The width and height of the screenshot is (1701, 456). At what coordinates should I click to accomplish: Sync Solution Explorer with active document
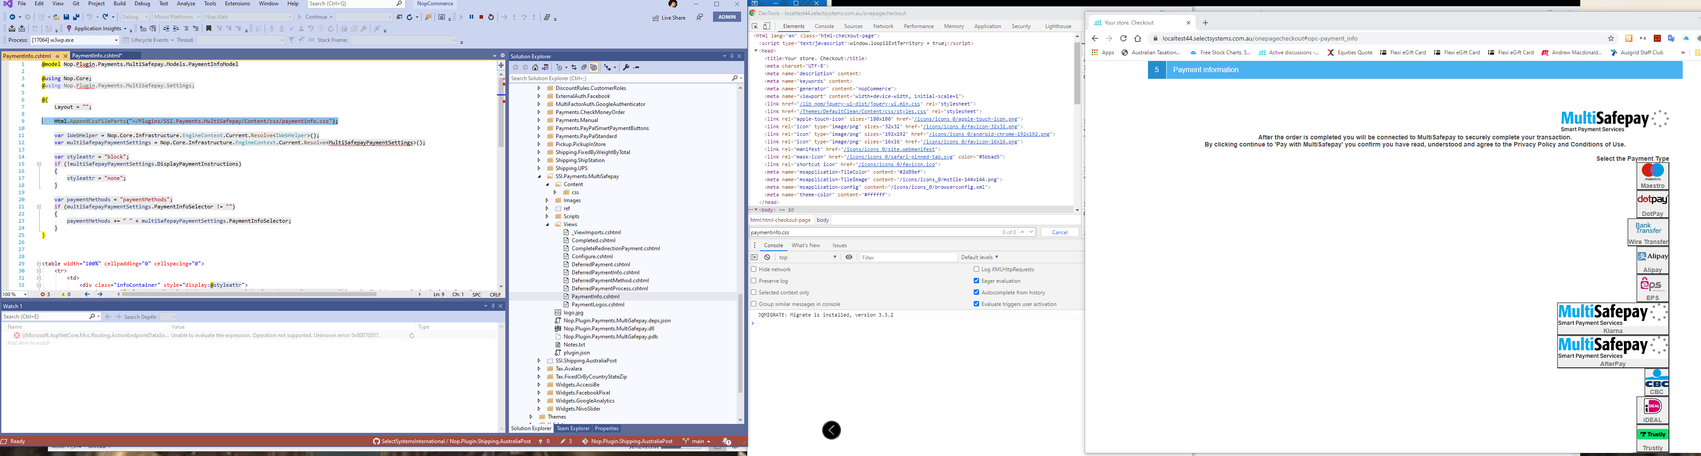point(574,67)
